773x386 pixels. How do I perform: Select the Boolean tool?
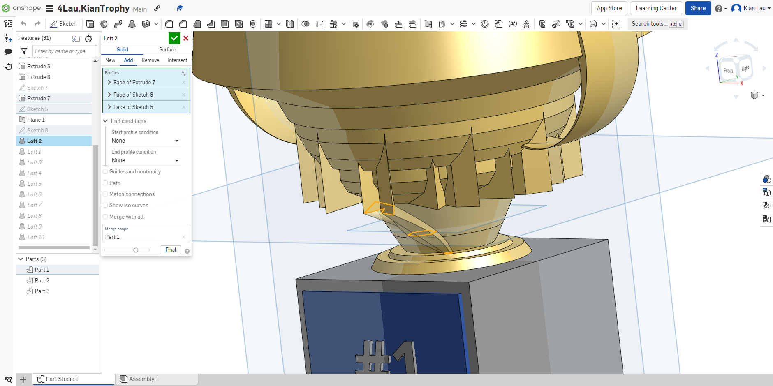pos(305,24)
